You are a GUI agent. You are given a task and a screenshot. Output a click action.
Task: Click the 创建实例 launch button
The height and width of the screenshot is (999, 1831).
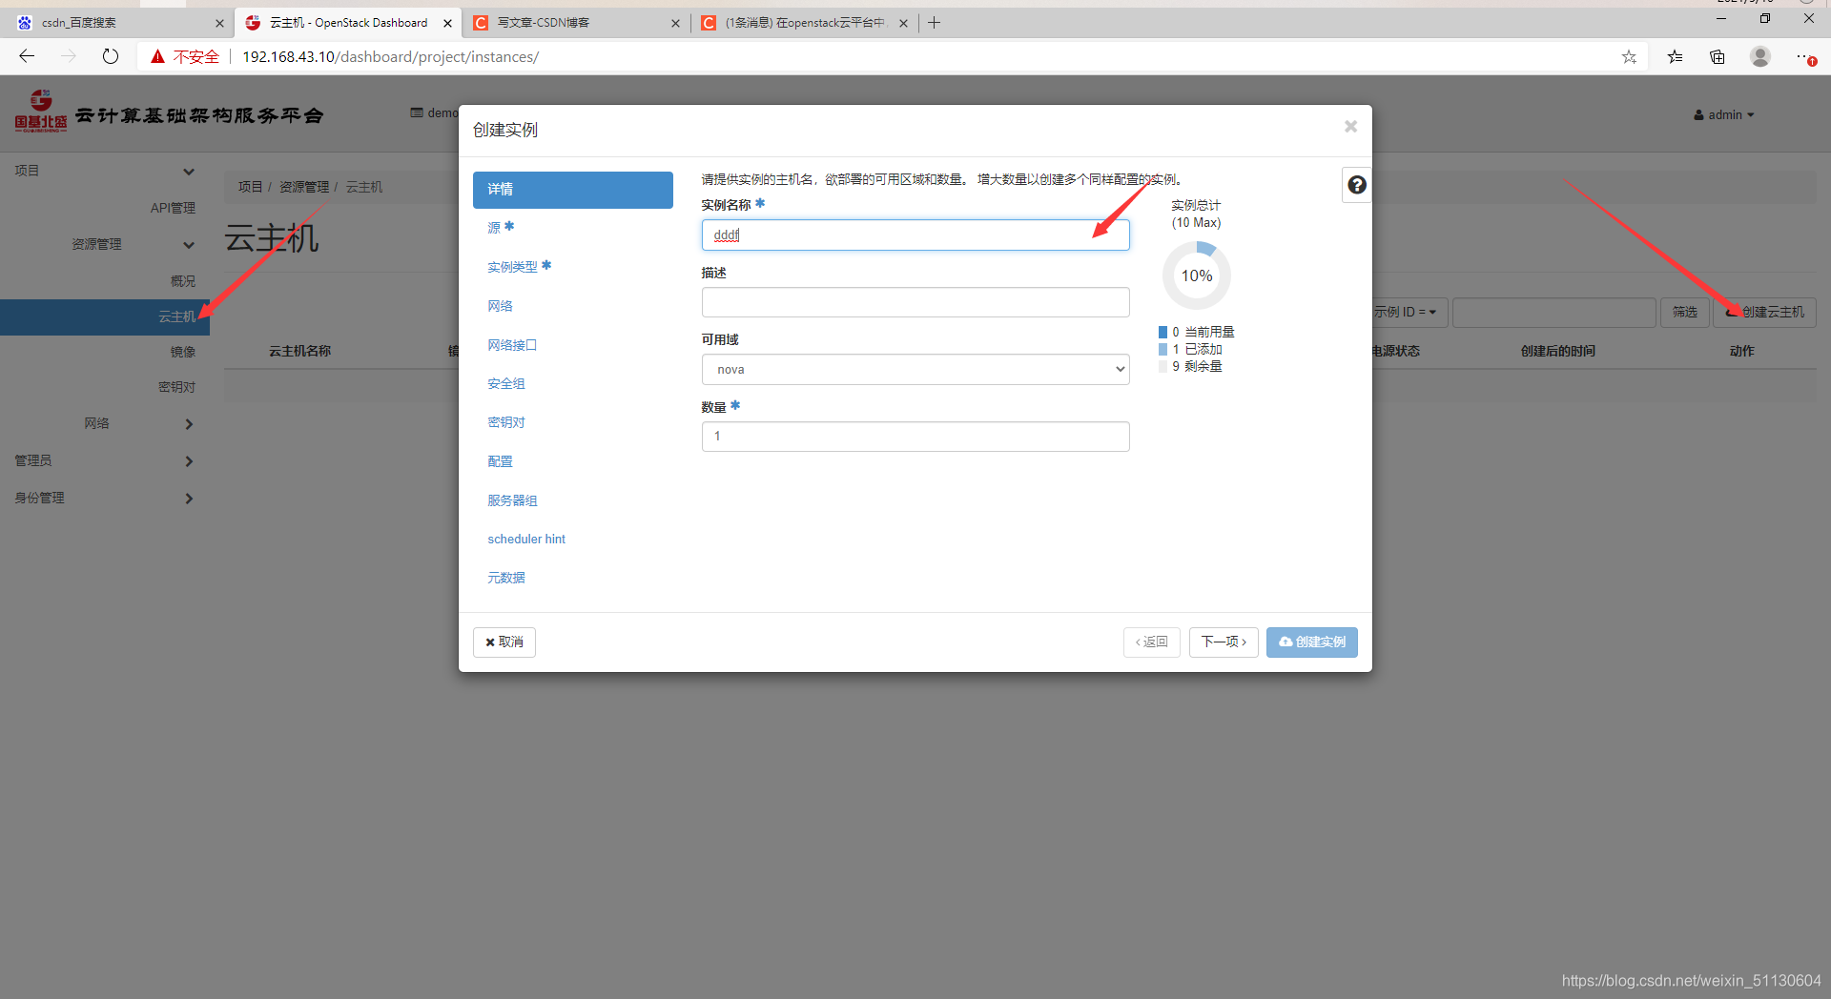(x=1312, y=642)
